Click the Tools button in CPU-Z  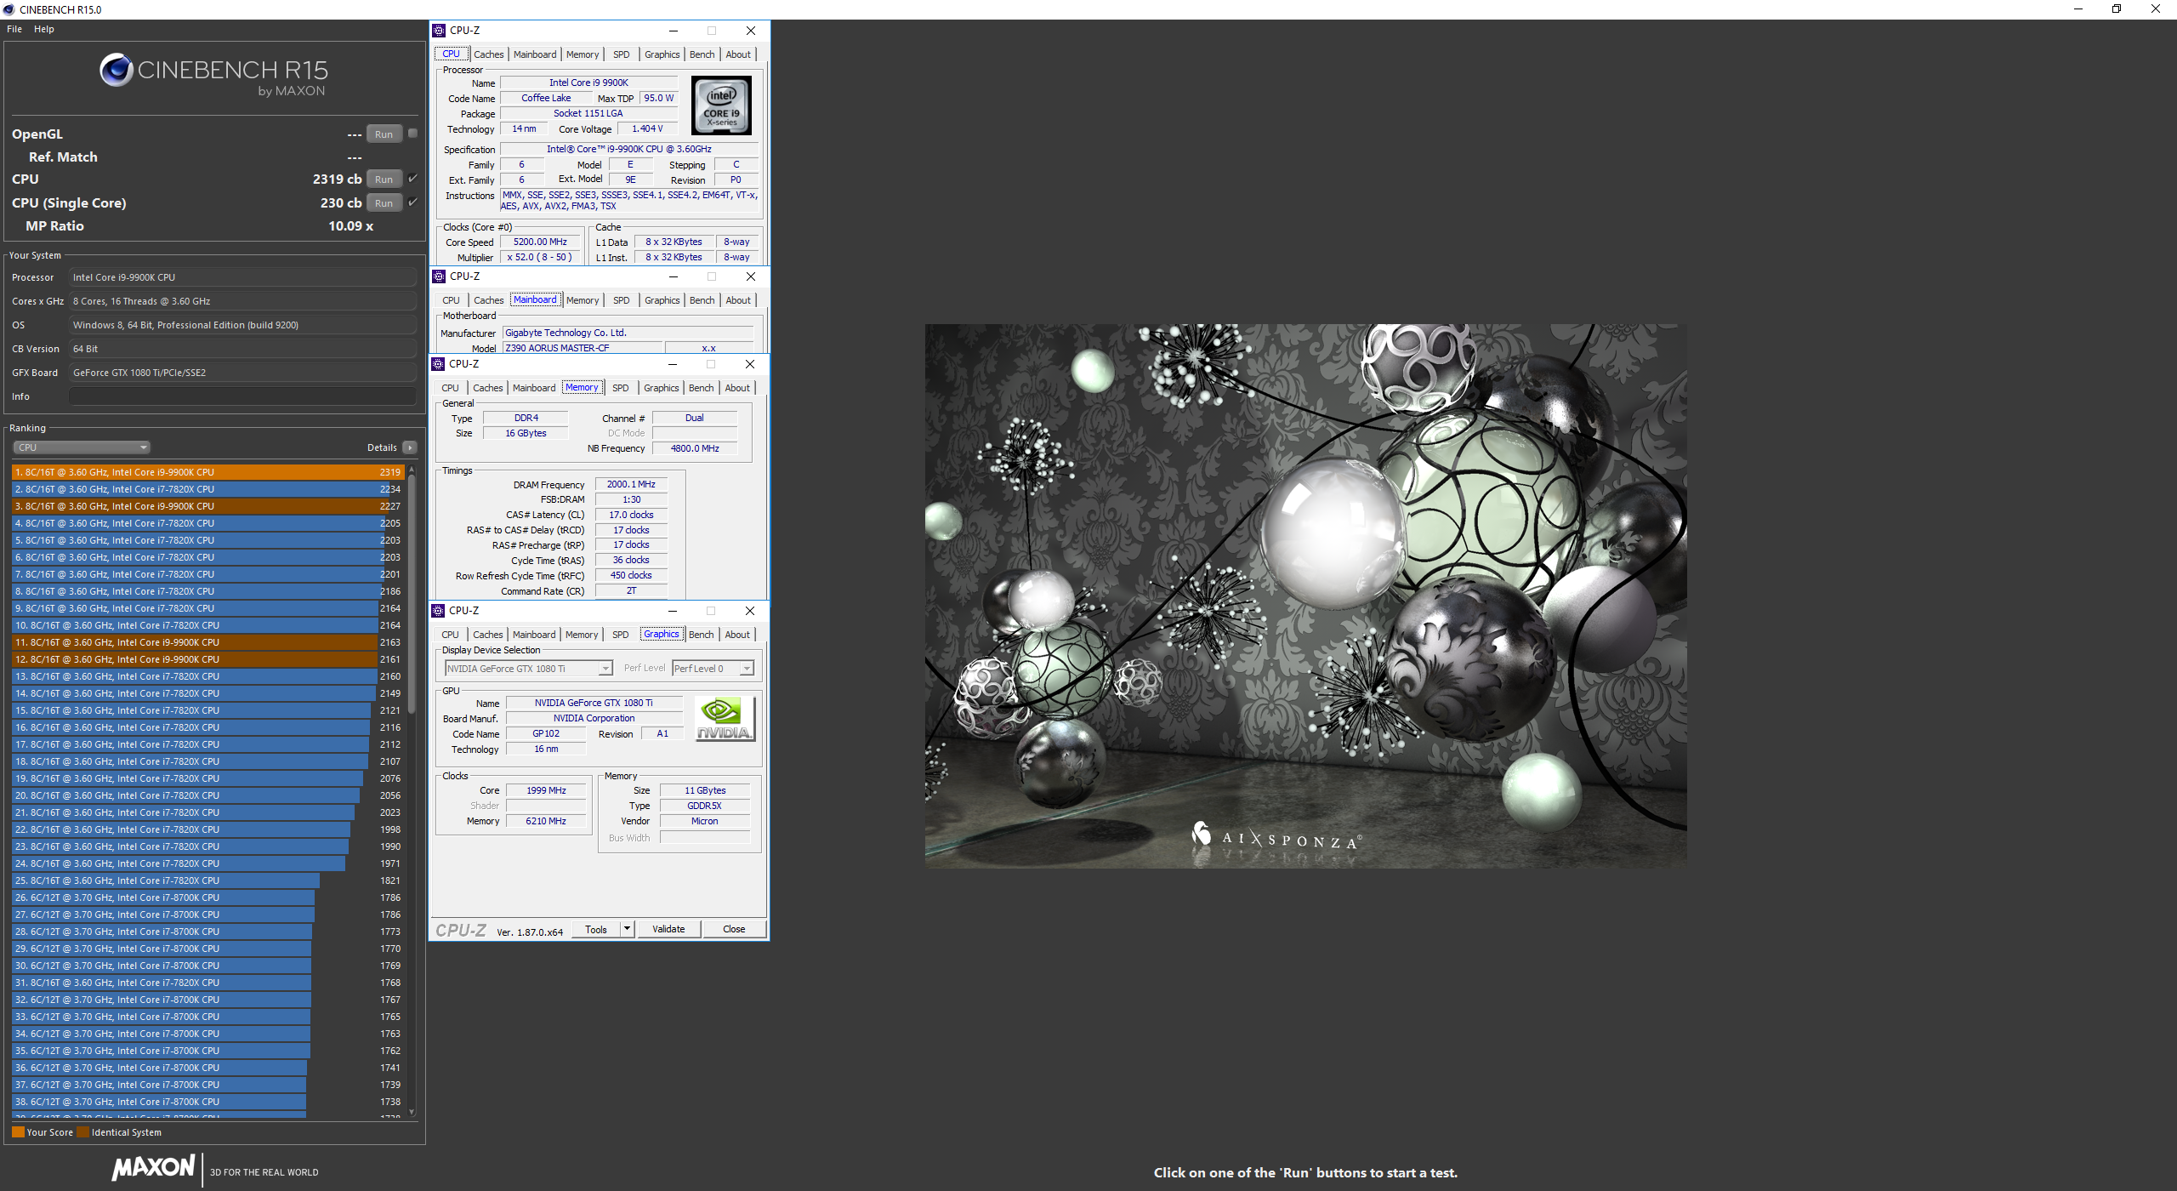point(596,929)
